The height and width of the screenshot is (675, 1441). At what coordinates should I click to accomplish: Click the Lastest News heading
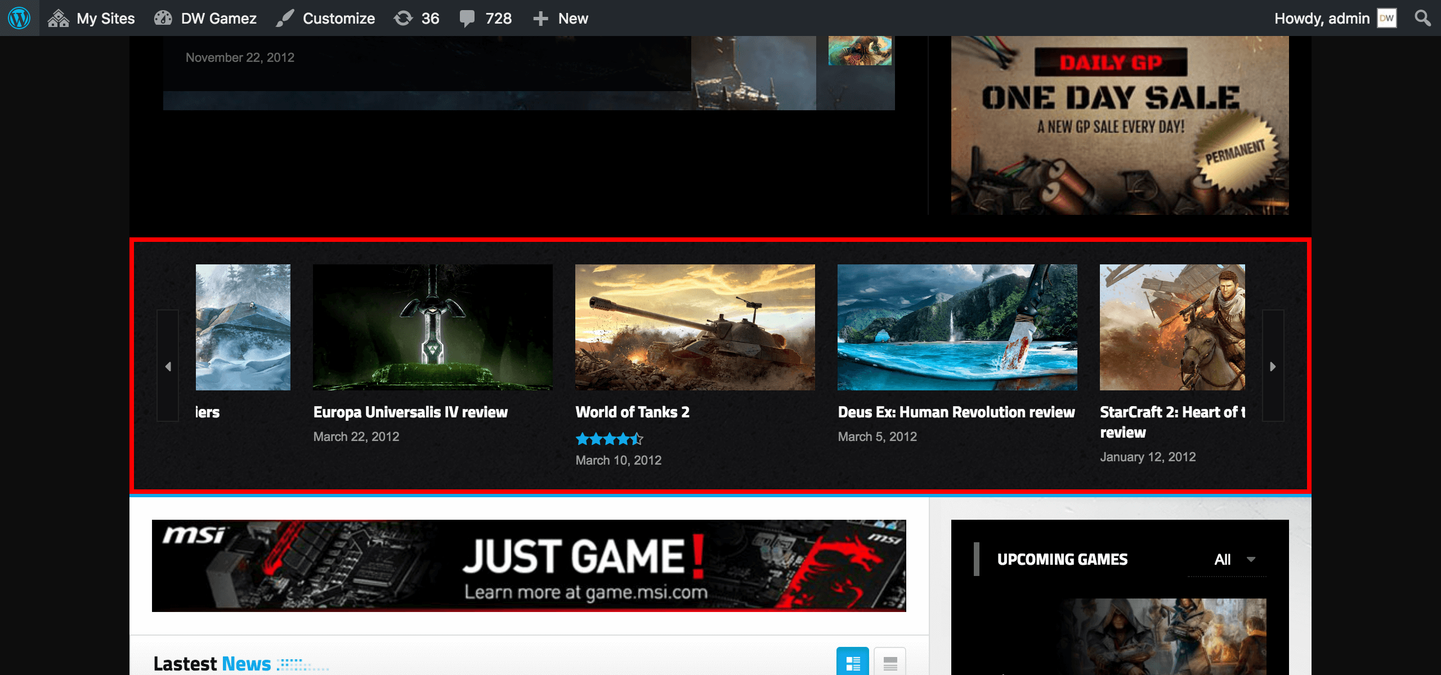[212, 664]
